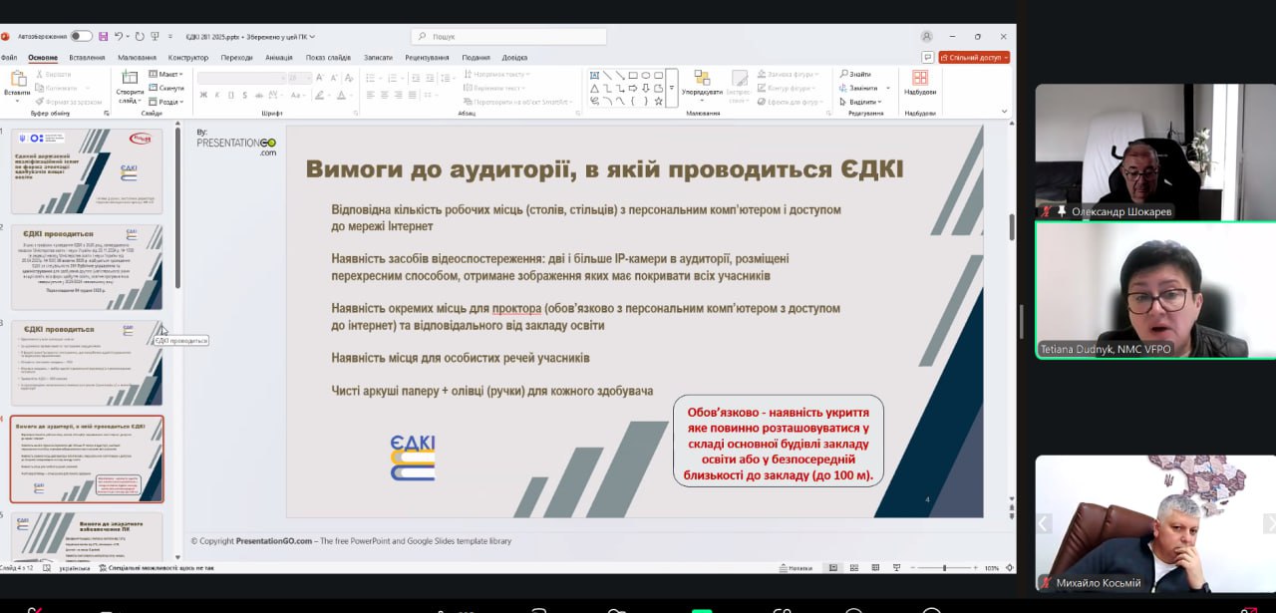The image size is (1276, 613).
Task: Switch to slide sorter view in status bar
Action: coord(855,568)
